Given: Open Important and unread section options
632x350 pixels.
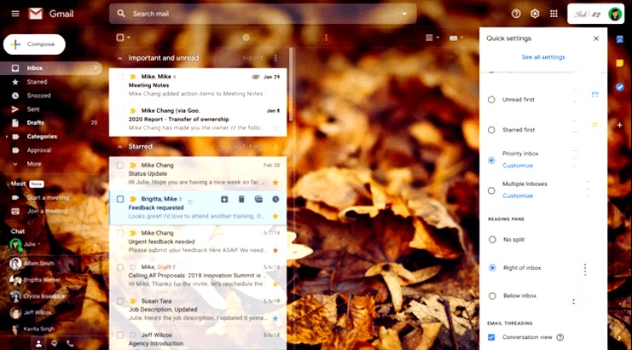Looking at the screenshot, I should 275,58.
